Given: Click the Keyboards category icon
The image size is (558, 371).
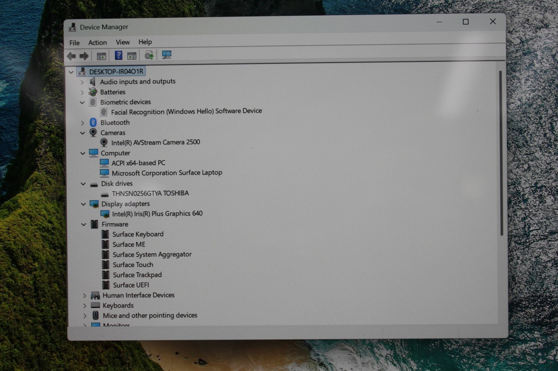Looking at the screenshot, I should point(95,305).
